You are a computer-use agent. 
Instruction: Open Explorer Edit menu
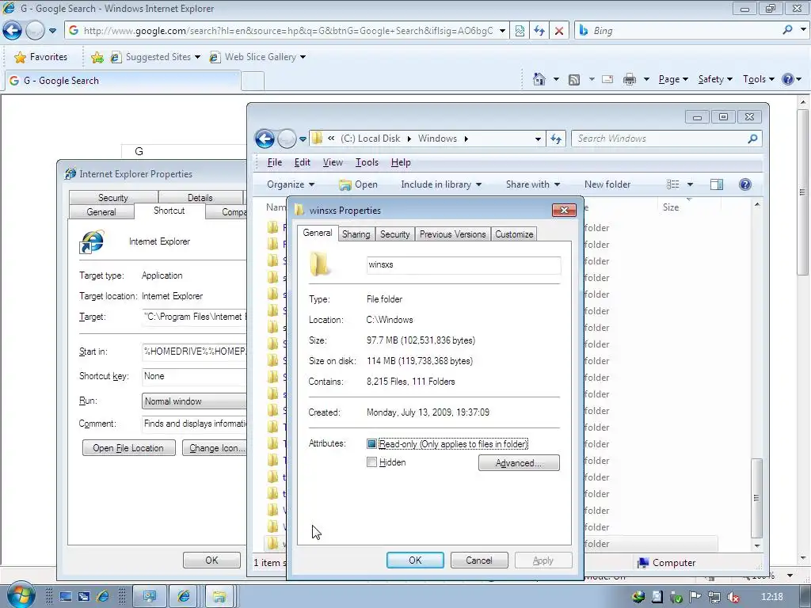tap(302, 162)
